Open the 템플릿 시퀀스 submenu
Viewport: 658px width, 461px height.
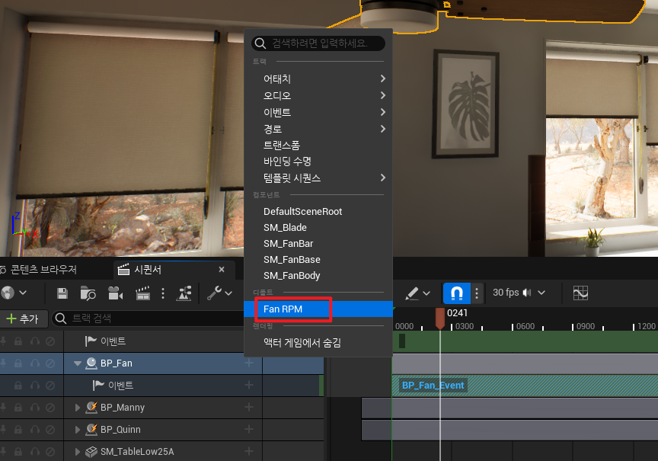(318, 178)
